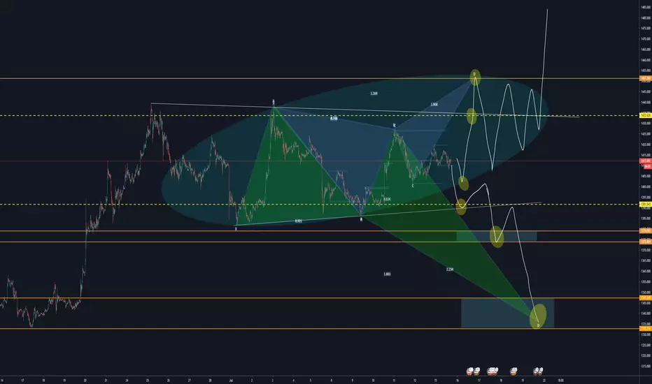Select the teal rectangle between the middle orange lines
Image resolution: width=652 pixels, height=384 pixels.
497,236
